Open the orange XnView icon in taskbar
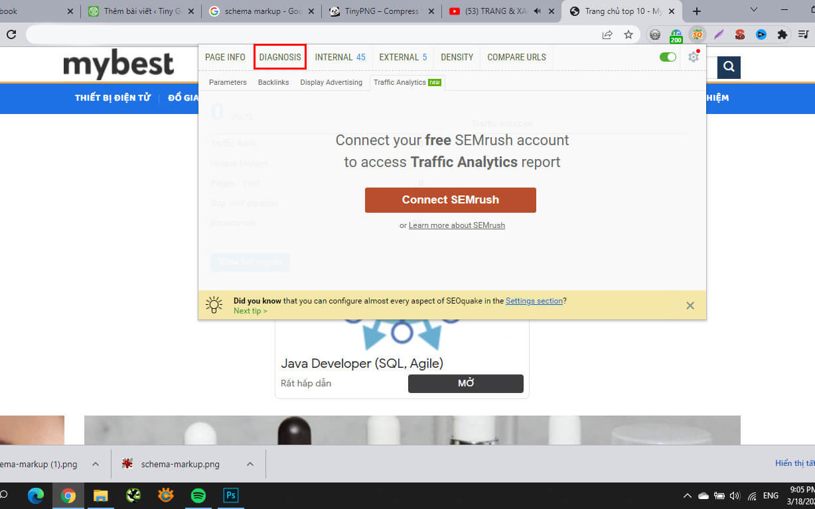815x509 pixels. click(x=166, y=495)
